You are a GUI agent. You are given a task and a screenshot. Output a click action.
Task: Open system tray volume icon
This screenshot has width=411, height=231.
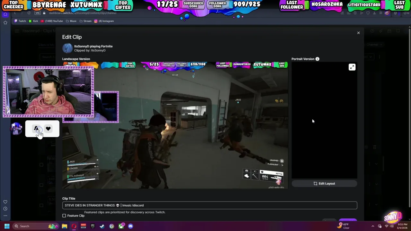(x=392, y=226)
